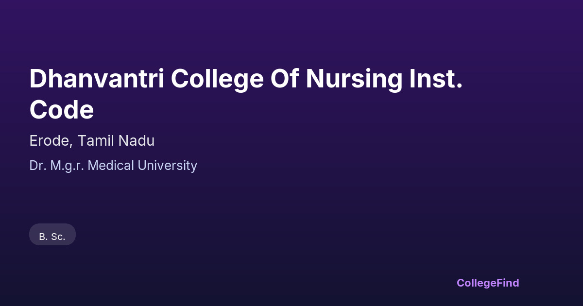Click the Erode, Tamil Nadu location line
Viewport: 583px width, 306px height.
click(92, 141)
